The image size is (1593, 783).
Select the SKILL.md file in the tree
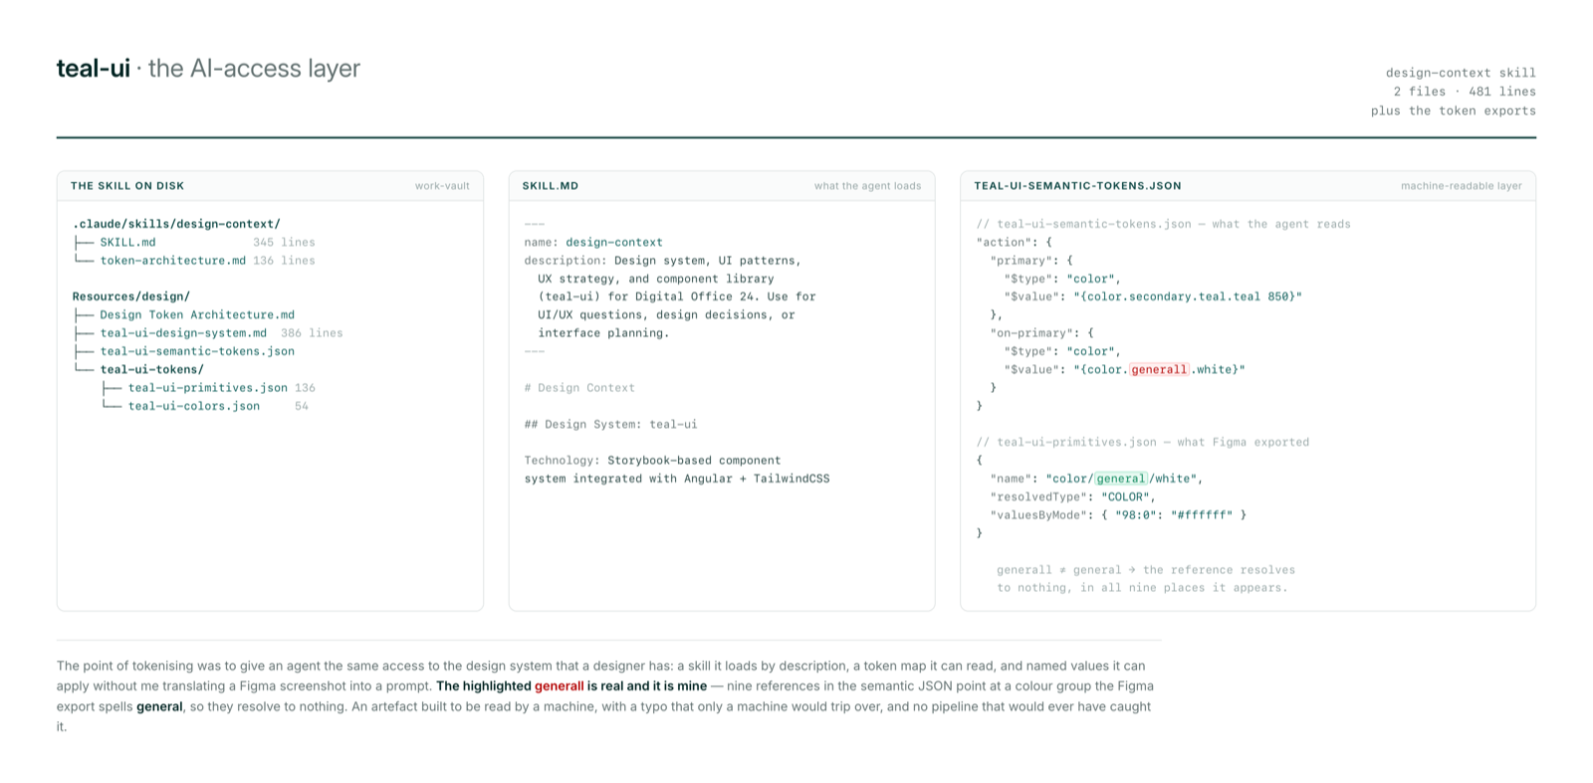(x=127, y=242)
